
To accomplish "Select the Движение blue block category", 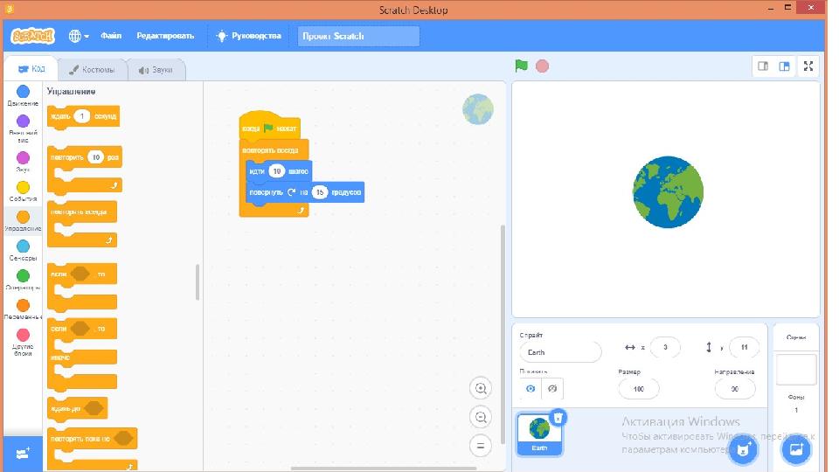I will click(x=23, y=95).
